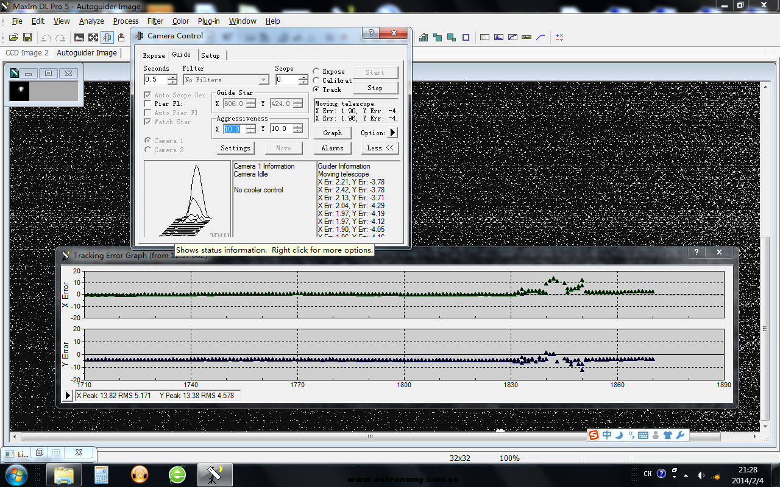
Task: Adjust the Scope spinner arrows
Action: pos(303,80)
